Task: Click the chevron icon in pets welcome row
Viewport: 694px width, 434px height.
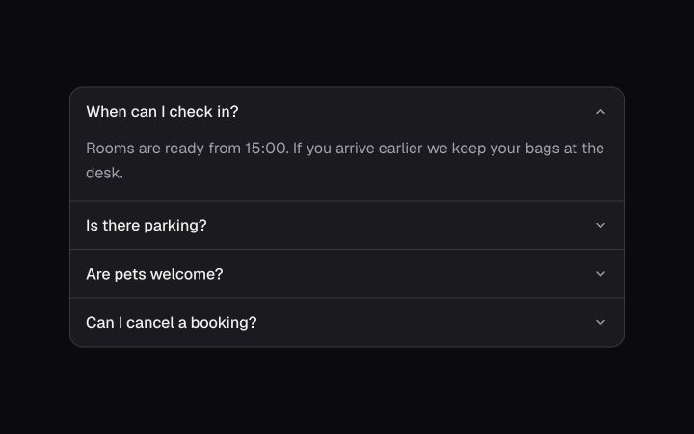Action: coord(601,274)
